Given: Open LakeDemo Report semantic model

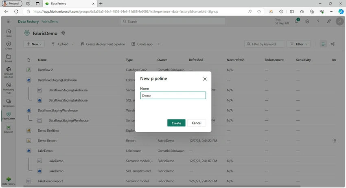Looking at the screenshot, I should pyautogui.click(x=50, y=181).
